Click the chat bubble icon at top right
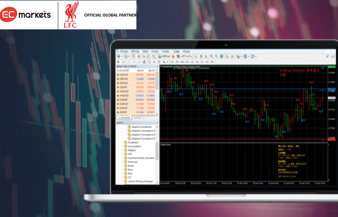This screenshot has height=217, width=338. 333,56
